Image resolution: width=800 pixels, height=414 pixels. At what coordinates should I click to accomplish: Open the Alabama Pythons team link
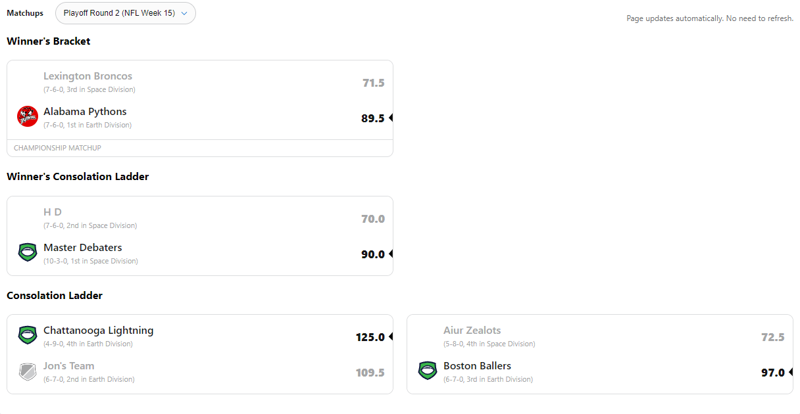85,112
